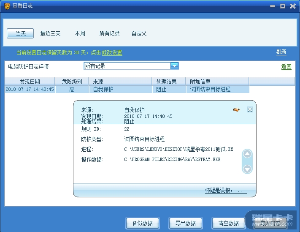Select the 当天 tab
Image resolution: width=300 pixels, height=232 pixels.
pyautogui.click(x=20, y=33)
